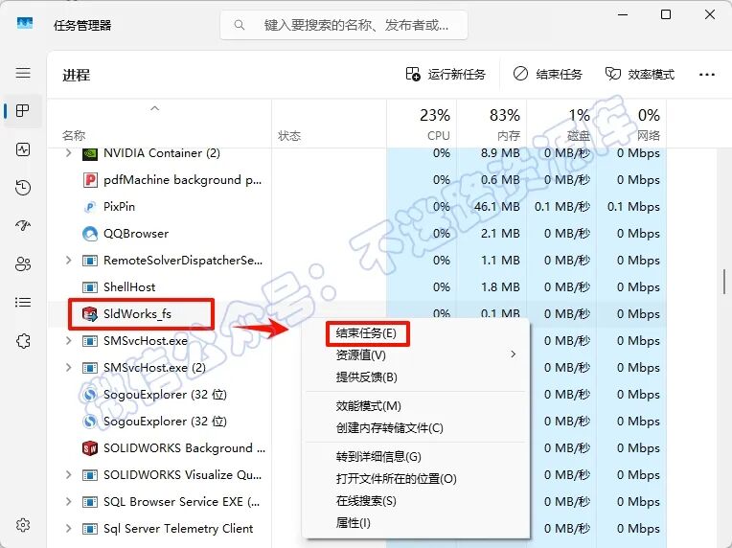
Task: Click the NVIDIA Container process icon
Action: tap(90, 153)
